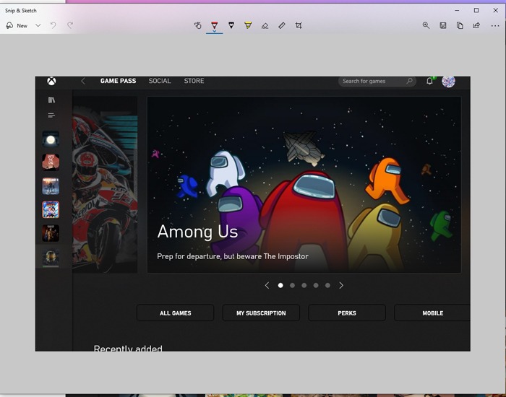
Task: Select the ruler tool
Action: point(282,25)
